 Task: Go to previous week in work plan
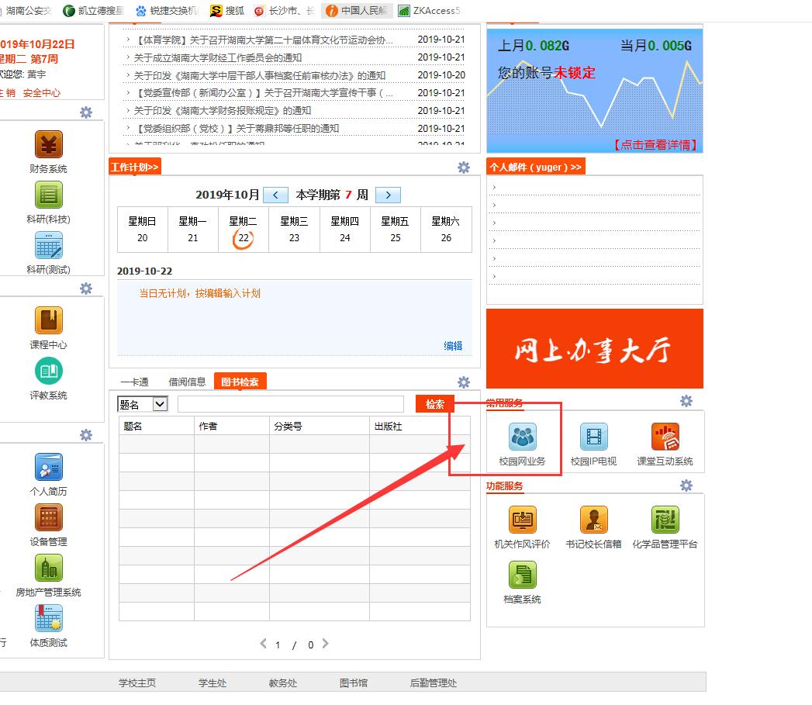tap(275, 195)
